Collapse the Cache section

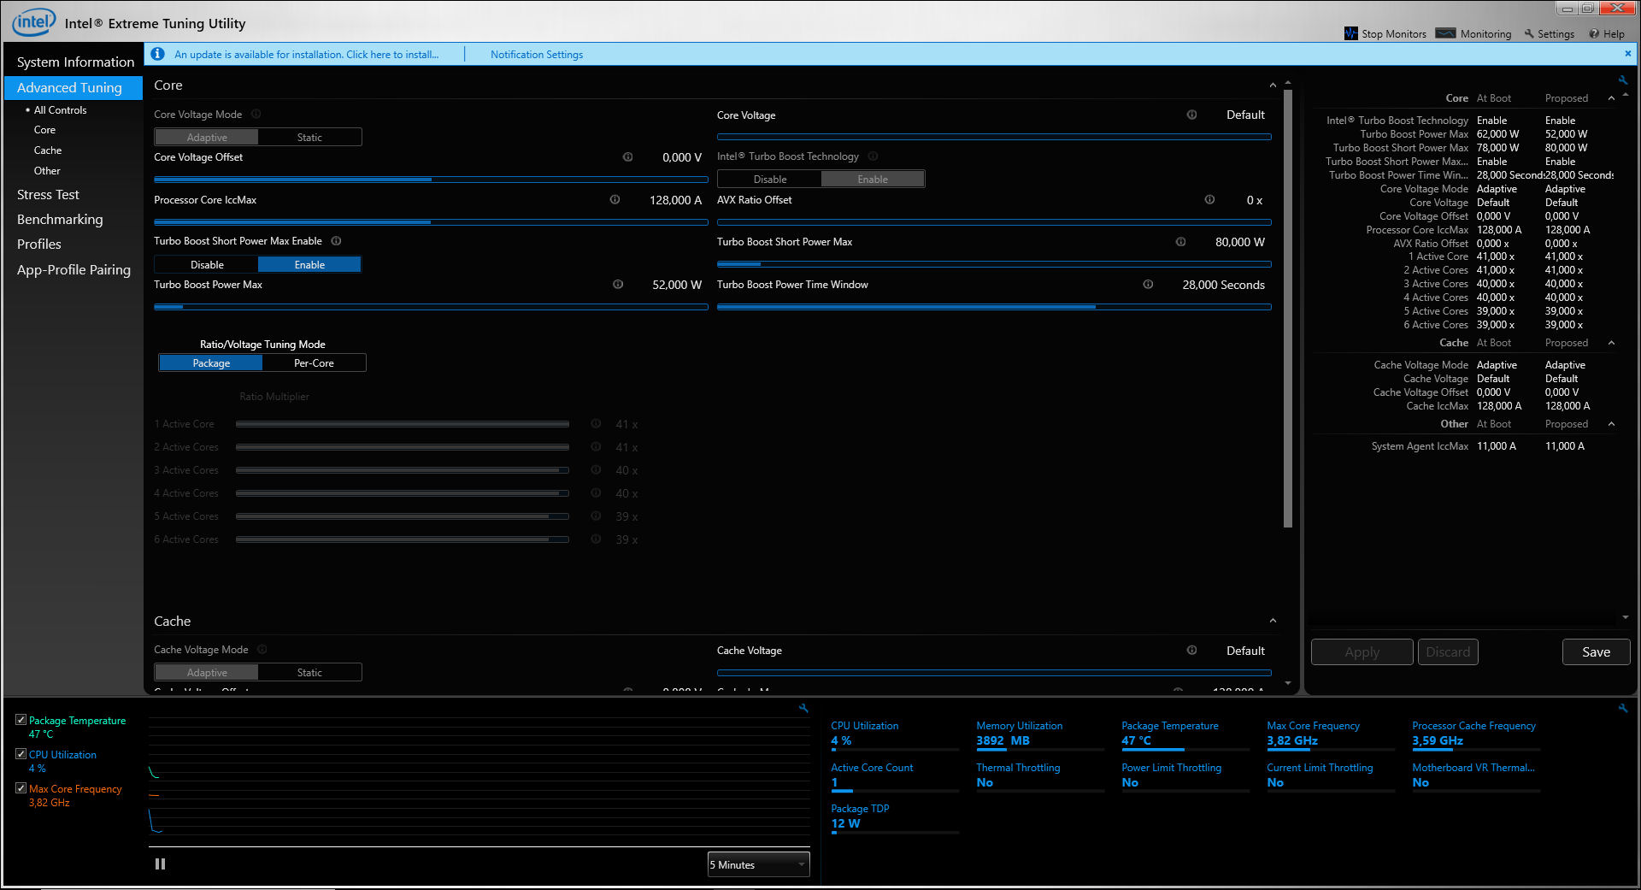click(x=1273, y=622)
